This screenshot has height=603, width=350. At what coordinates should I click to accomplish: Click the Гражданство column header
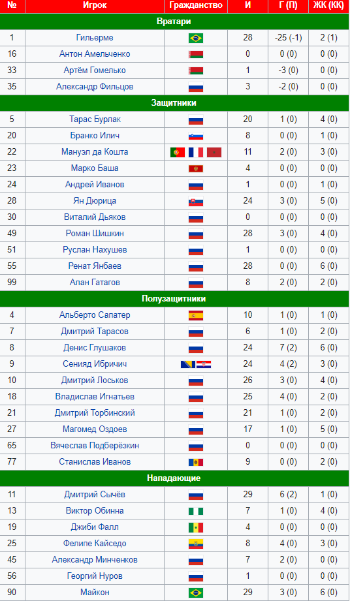pyautogui.click(x=196, y=5)
